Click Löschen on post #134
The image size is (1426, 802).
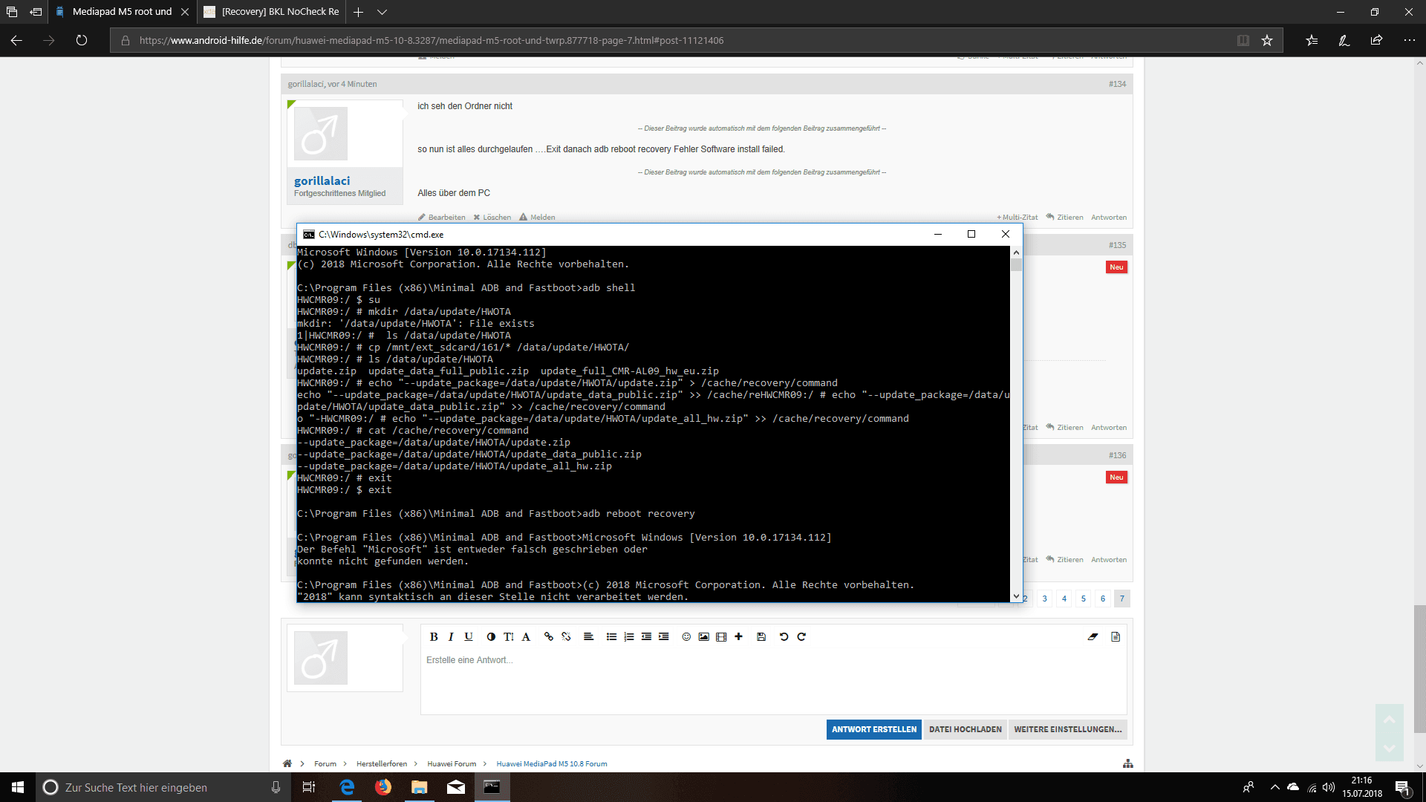tap(492, 218)
